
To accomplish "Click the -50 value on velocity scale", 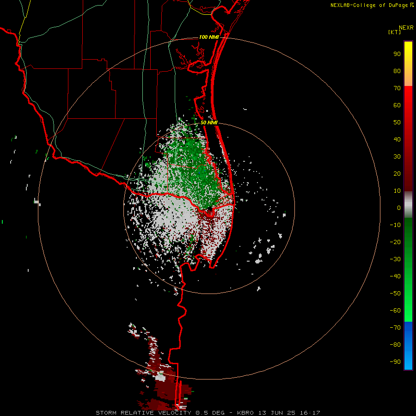I will pyautogui.click(x=395, y=294).
